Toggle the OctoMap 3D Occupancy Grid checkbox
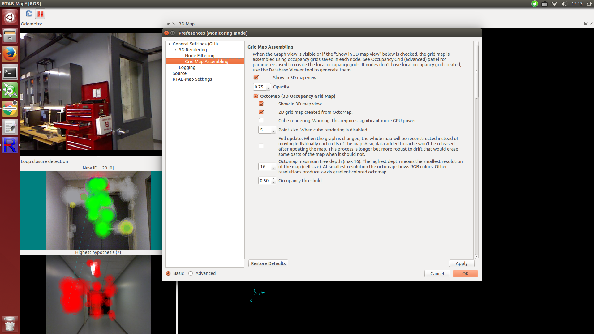Viewport: 594px width, 334px height. (x=256, y=96)
